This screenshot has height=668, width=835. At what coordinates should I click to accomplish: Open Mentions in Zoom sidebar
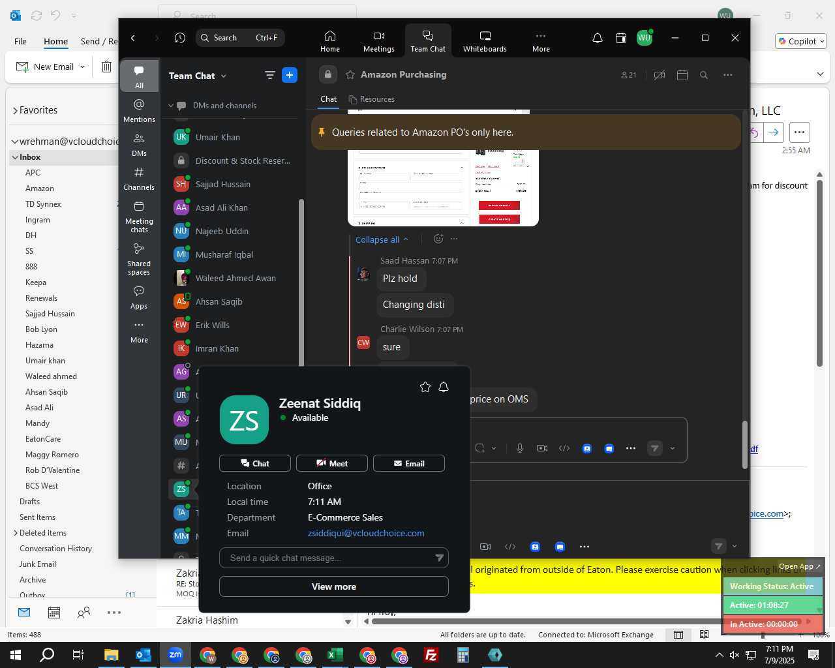click(x=139, y=111)
